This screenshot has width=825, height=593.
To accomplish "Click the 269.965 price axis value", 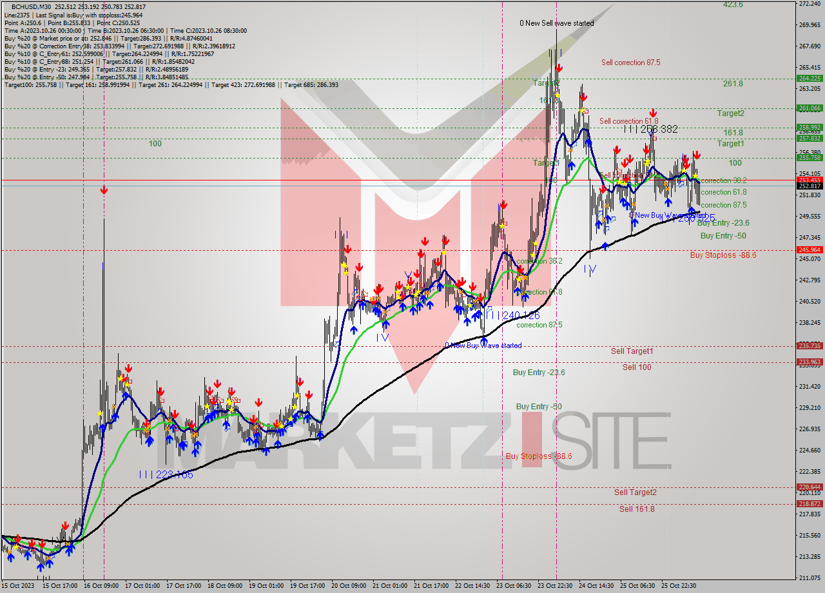I will [810, 25].
